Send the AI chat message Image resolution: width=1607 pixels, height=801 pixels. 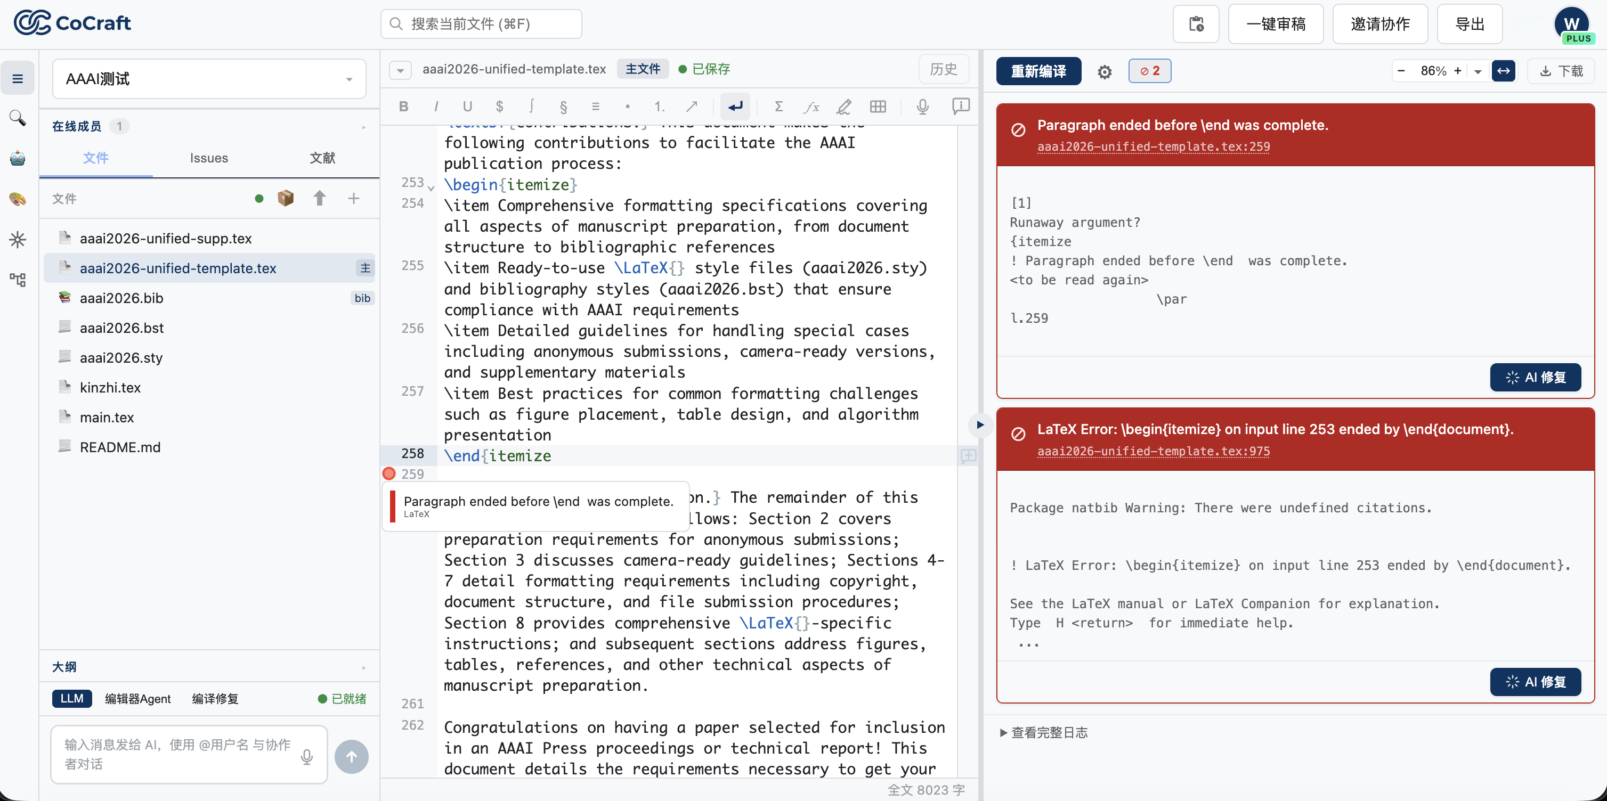(351, 756)
